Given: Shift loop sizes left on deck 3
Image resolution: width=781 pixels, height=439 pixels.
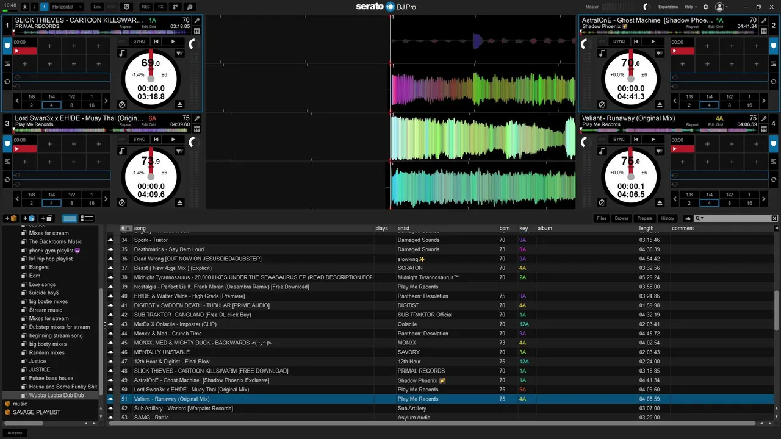Looking at the screenshot, I should [x=16, y=199].
